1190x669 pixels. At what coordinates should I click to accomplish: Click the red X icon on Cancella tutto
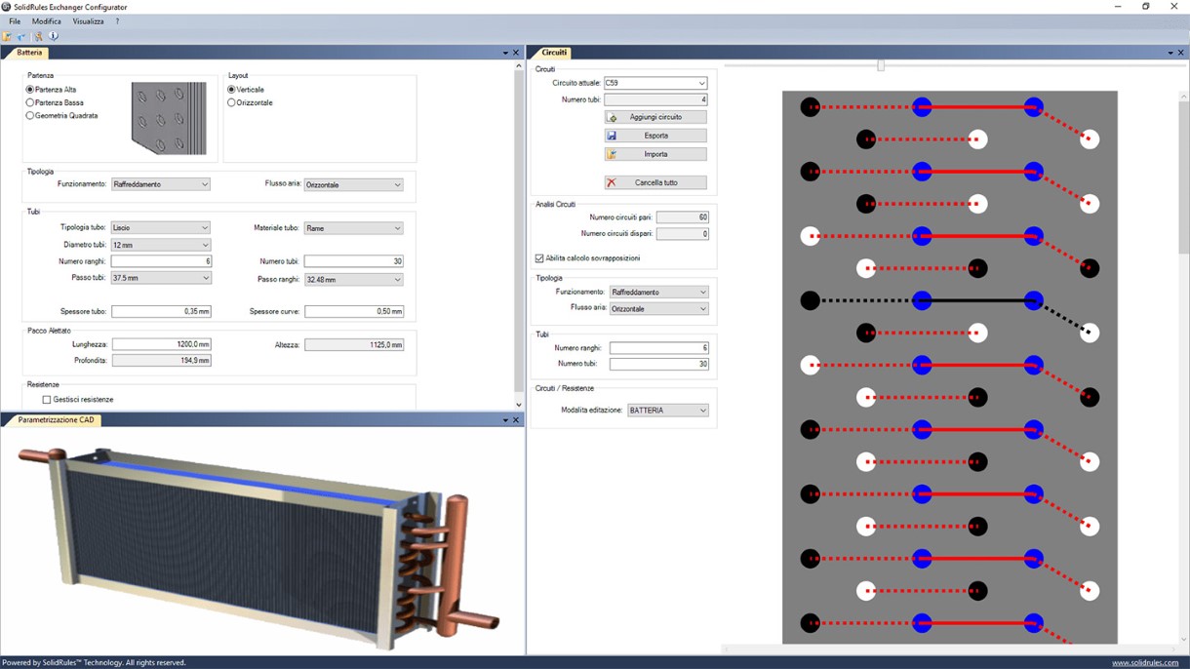(x=612, y=182)
